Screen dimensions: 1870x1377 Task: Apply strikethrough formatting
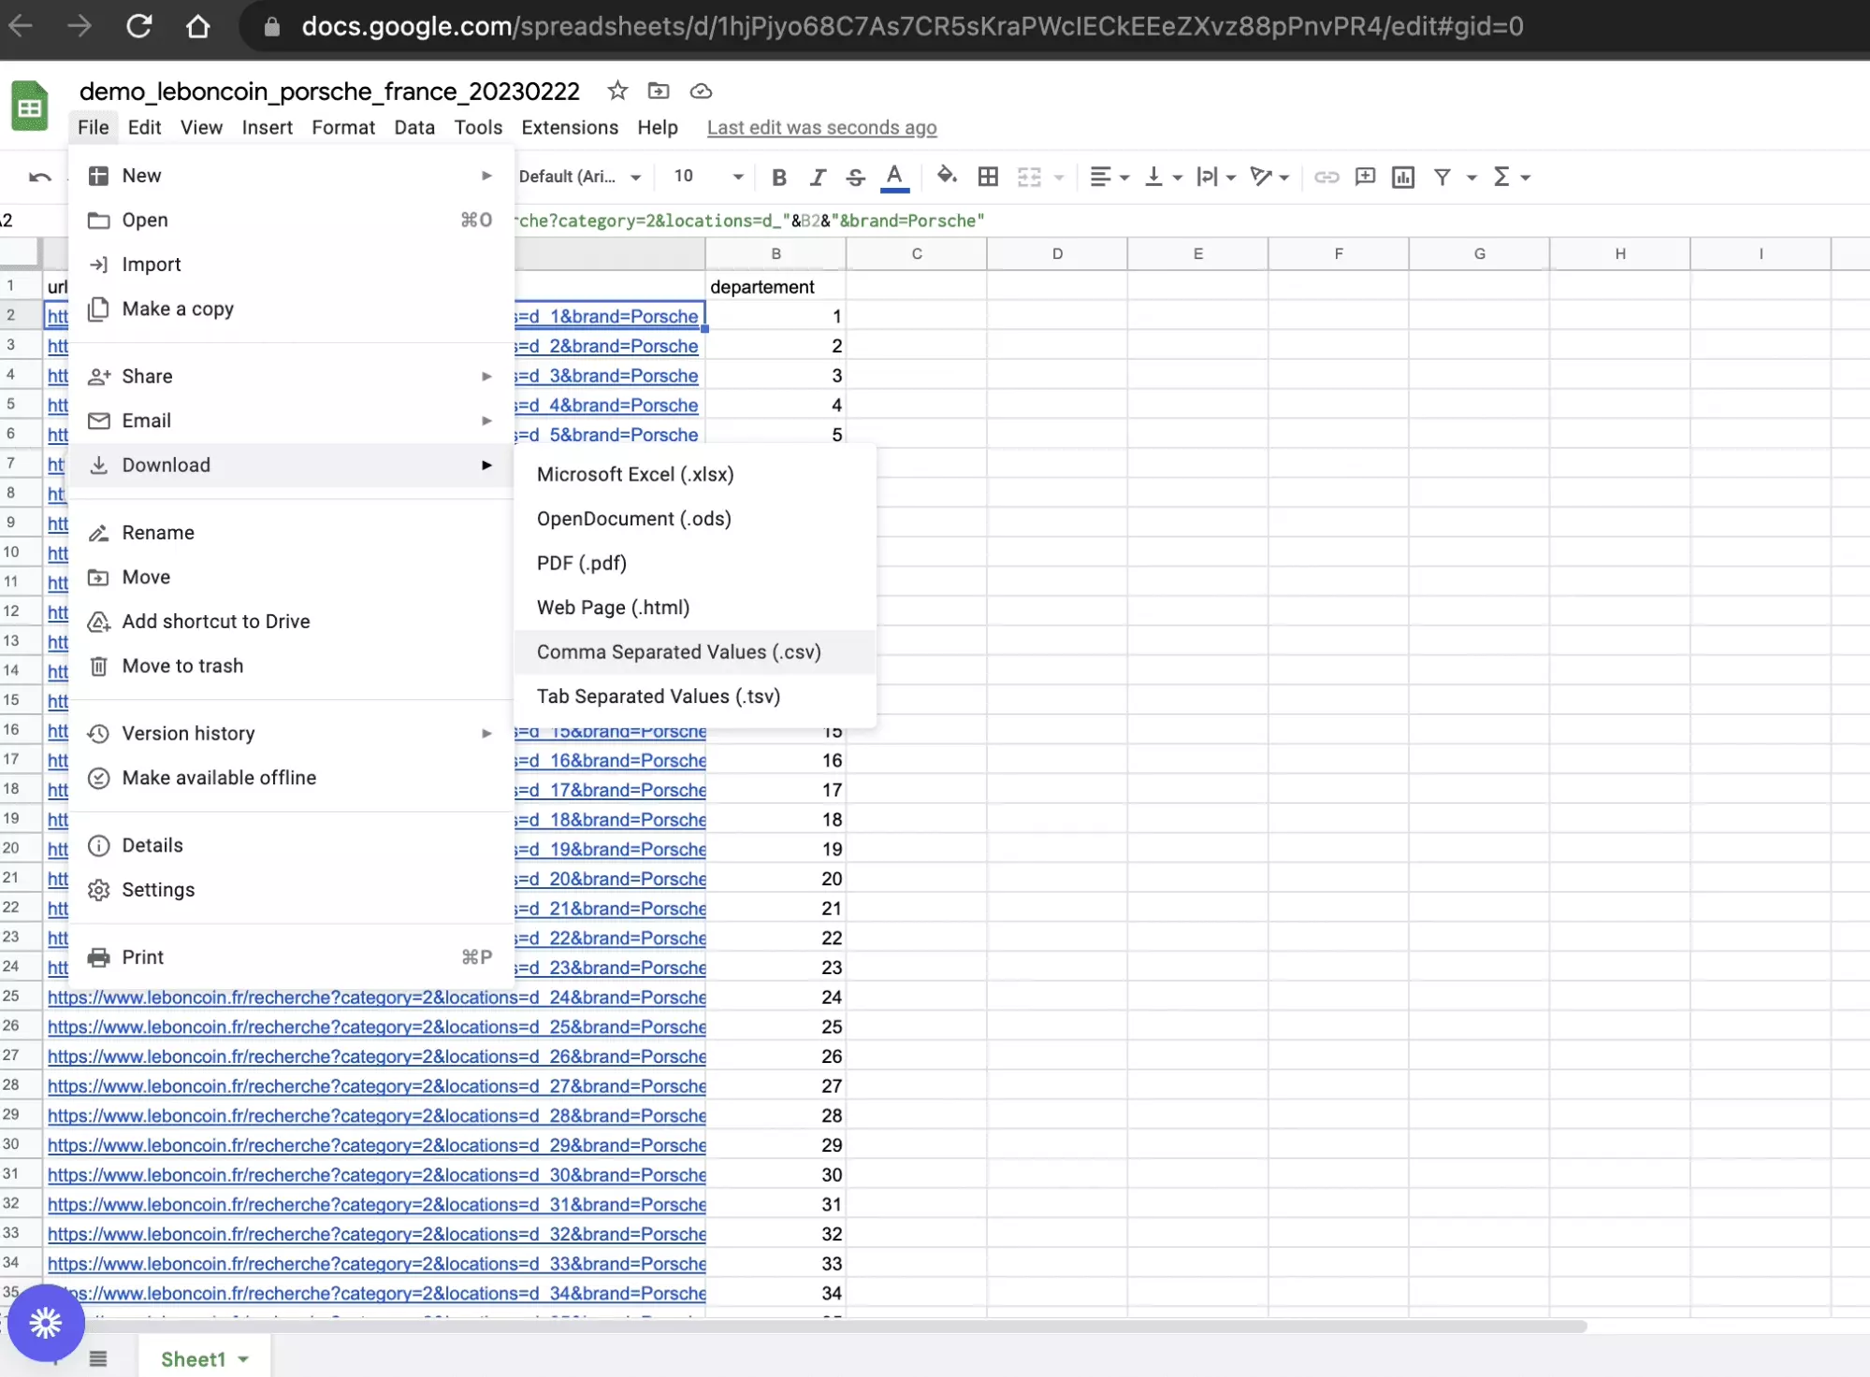point(855,177)
